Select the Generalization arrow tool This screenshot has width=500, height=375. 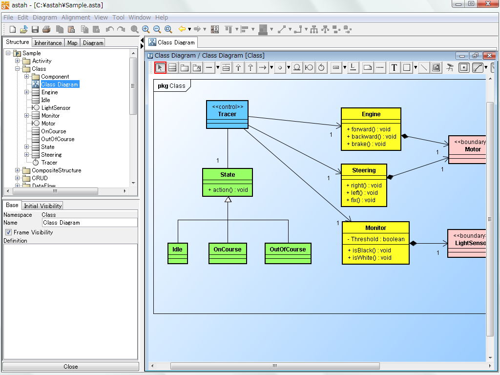pos(238,68)
